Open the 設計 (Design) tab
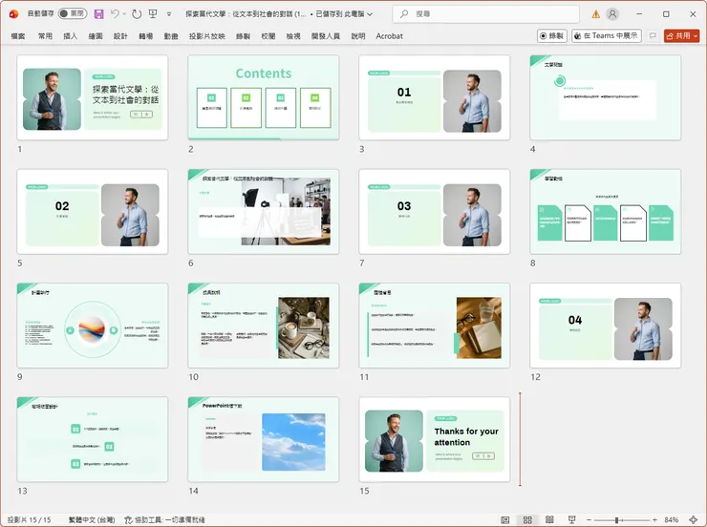 tap(120, 36)
